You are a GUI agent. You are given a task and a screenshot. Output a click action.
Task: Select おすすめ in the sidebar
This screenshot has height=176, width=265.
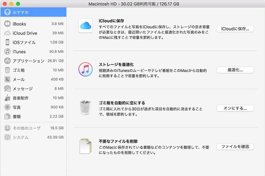click(33, 12)
